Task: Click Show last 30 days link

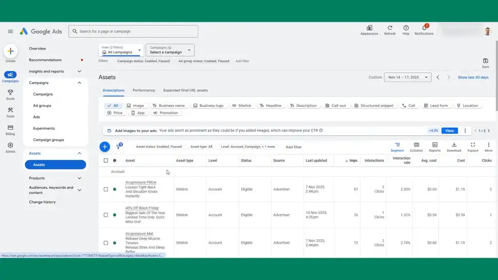Action: coord(473,77)
